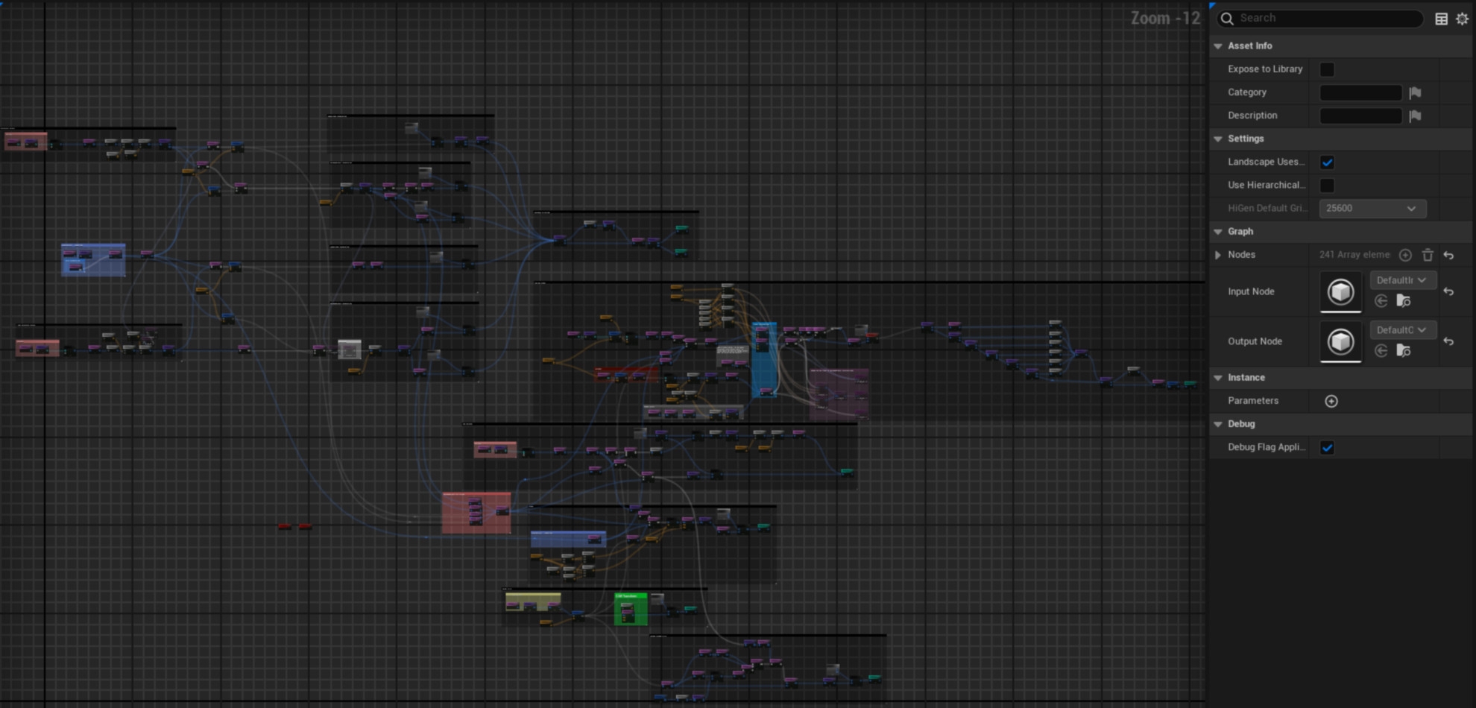Uncheck the Landscape Uses option

click(1327, 162)
